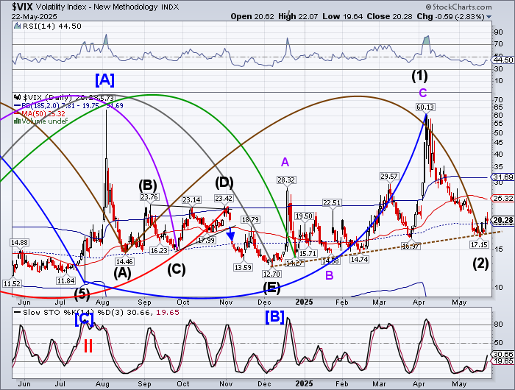Image resolution: width=515 pixels, height=390 pixels.
Task: Click the blue down arrow near November
Action: [231, 235]
